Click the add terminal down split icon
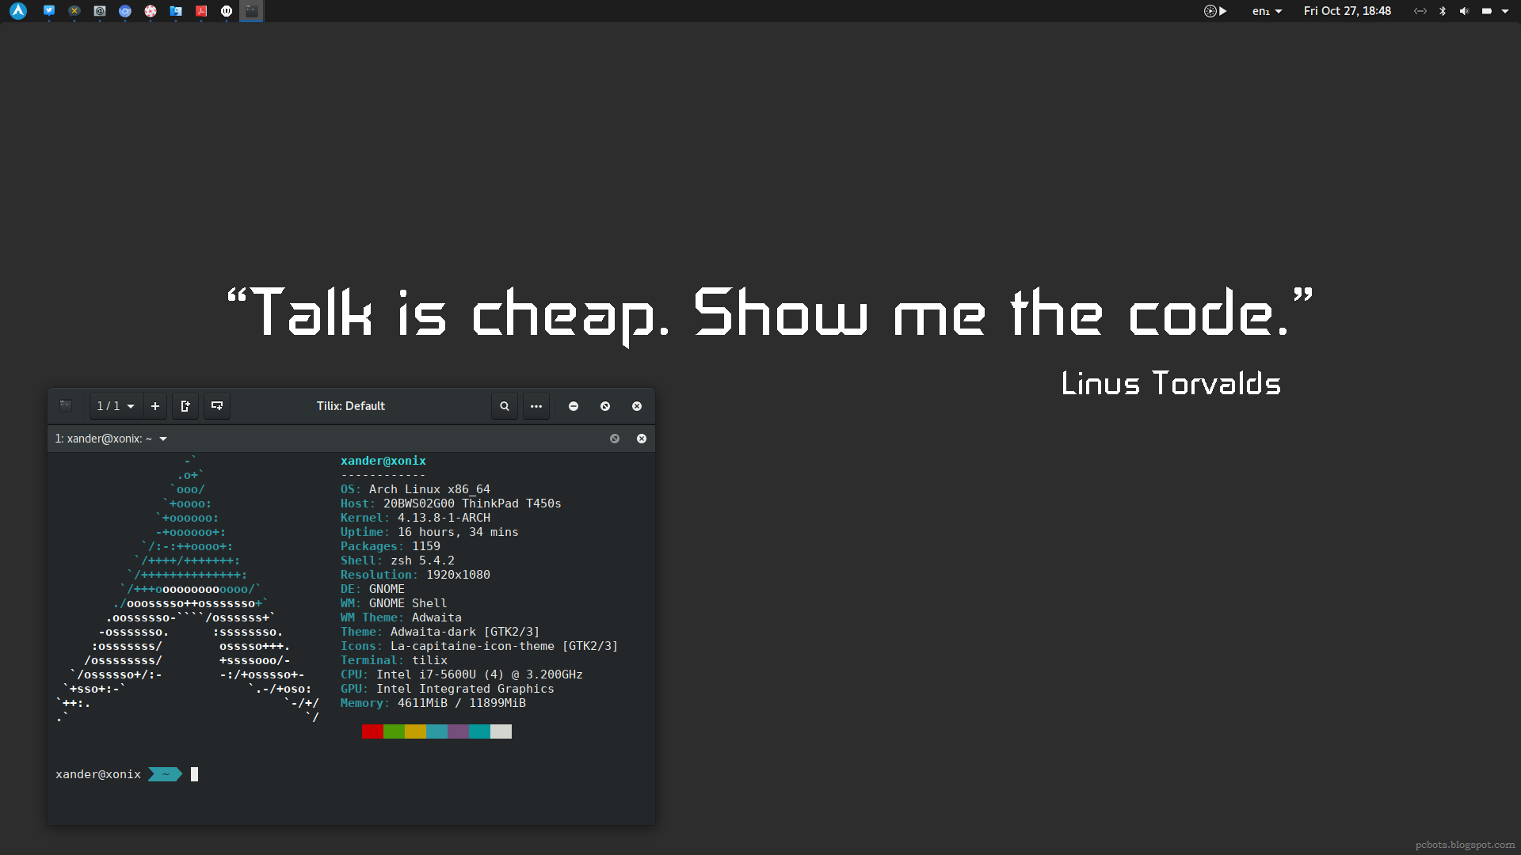This screenshot has width=1521, height=855. point(216,406)
